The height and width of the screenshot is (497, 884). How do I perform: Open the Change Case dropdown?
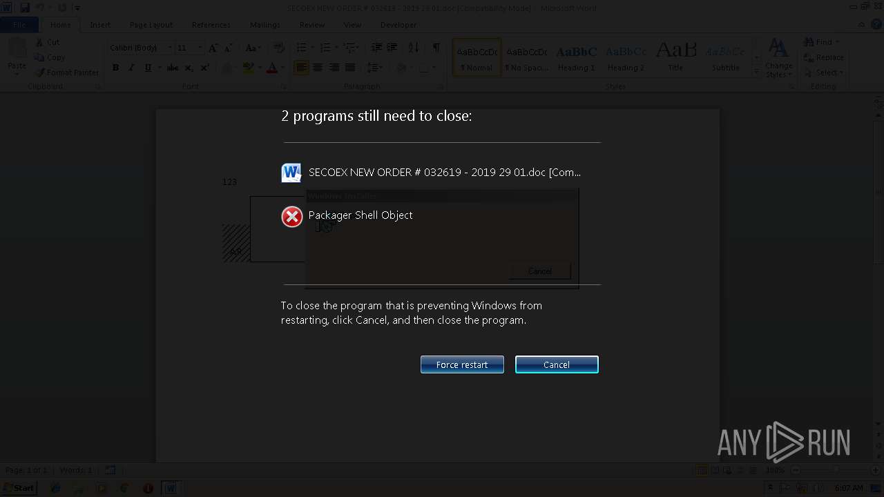click(253, 48)
